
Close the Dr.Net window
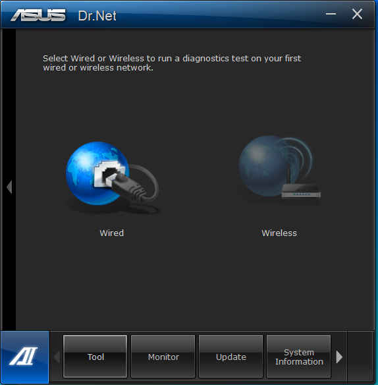coord(357,14)
